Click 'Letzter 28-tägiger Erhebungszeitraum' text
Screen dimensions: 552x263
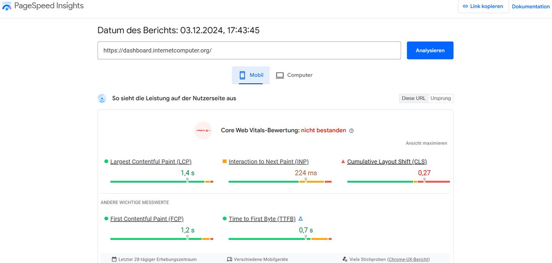pyautogui.click(x=157, y=259)
